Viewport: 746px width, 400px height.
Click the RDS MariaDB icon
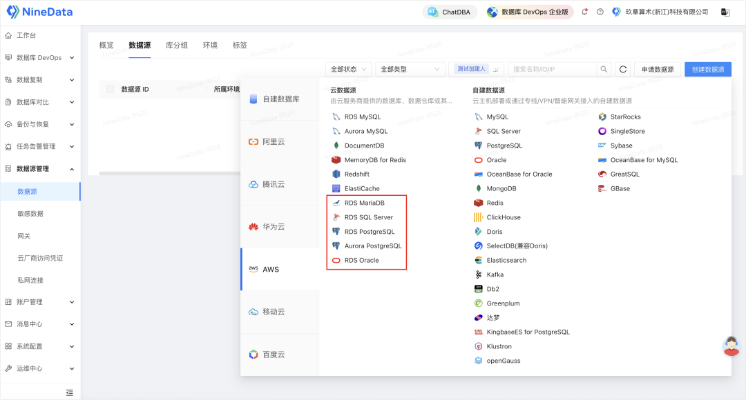click(336, 203)
